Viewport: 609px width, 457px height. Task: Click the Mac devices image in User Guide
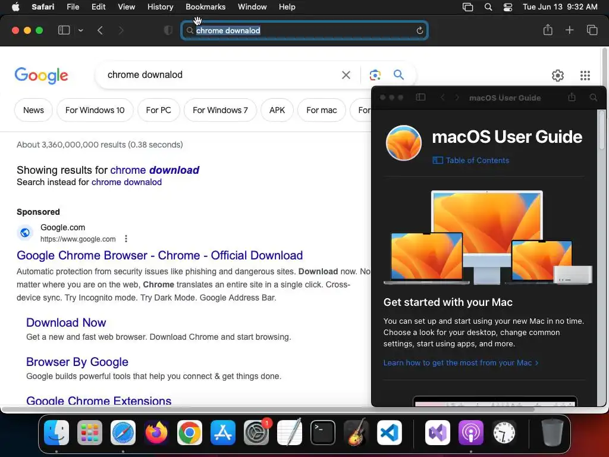tap(488, 238)
